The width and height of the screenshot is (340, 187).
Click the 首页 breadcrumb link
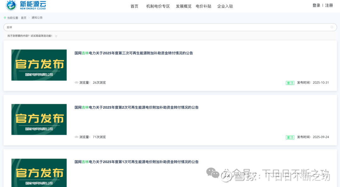pyautogui.click(x=24, y=18)
